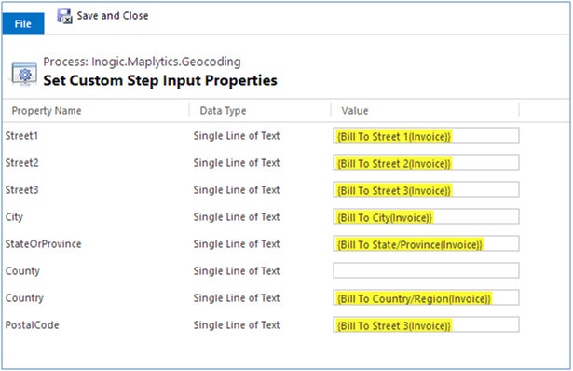573x371 pixels.
Task: Click the Save and Close label
Action: coord(113,16)
